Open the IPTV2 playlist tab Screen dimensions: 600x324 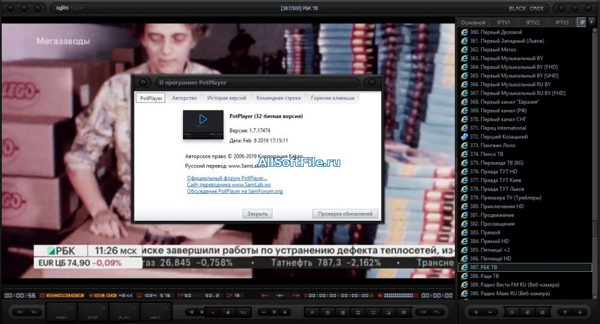tap(533, 23)
